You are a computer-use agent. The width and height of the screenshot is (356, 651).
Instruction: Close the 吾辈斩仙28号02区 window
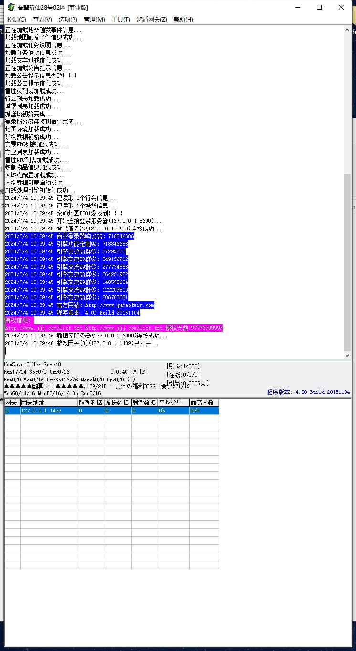(x=341, y=7)
